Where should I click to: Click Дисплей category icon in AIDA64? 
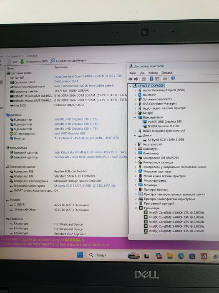click(8, 115)
